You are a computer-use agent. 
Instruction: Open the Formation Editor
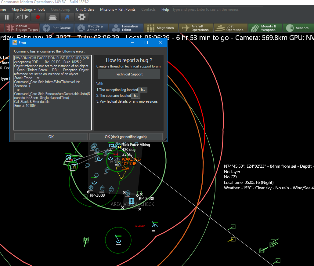[127, 28]
